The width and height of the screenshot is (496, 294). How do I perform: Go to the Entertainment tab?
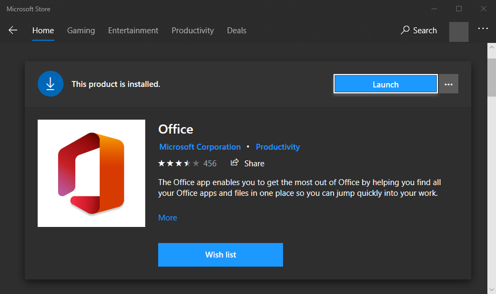[x=133, y=31]
